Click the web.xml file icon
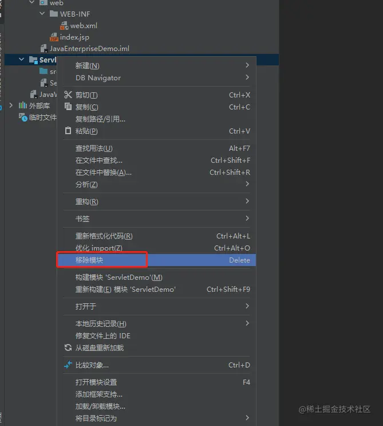Screen dimensions: 383x426 pyautogui.click(x=64, y=26)
